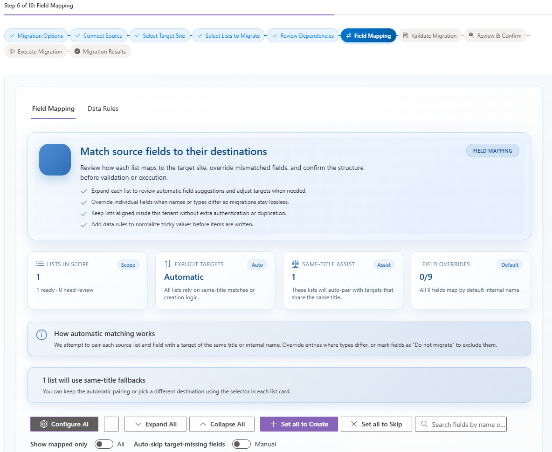This screenshot has width=552, height=452.
Task: Expand all list cards
Action: (x=156, y=424)
